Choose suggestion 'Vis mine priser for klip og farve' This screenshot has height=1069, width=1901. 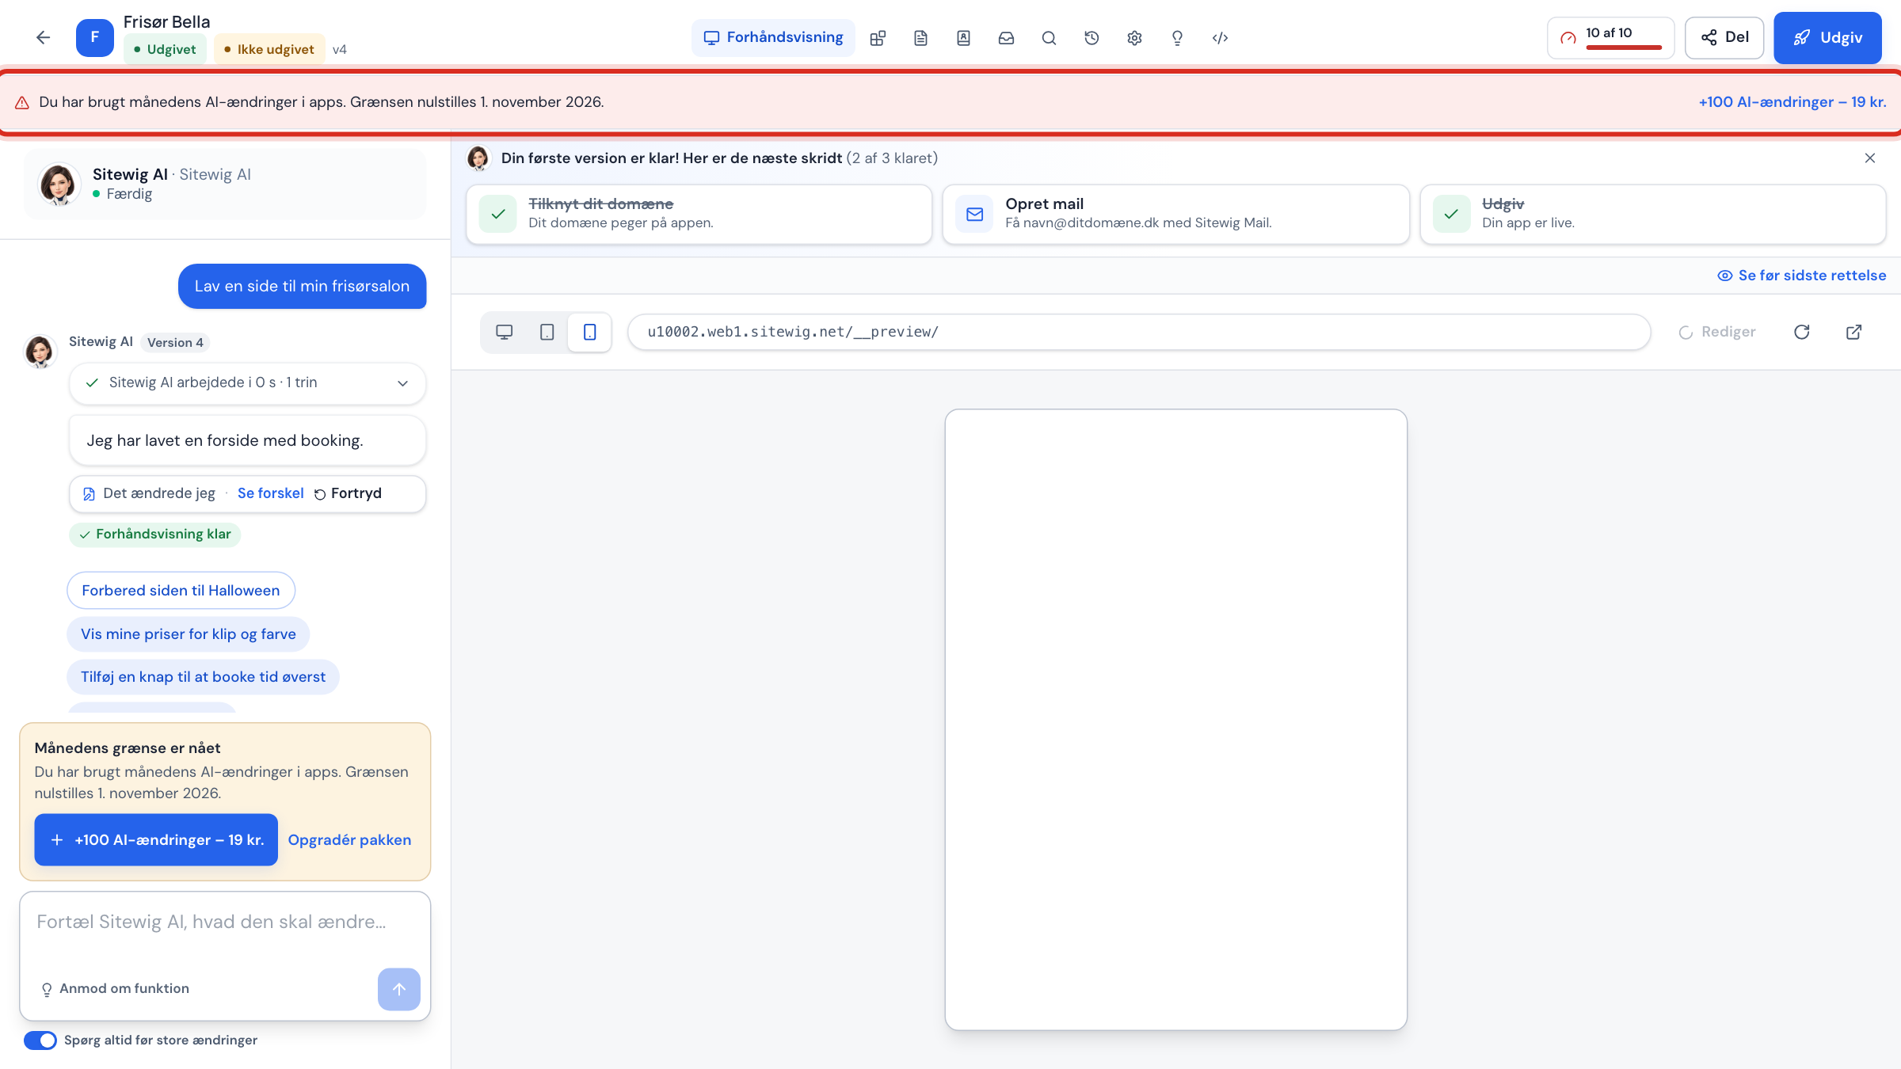point(189,634)
